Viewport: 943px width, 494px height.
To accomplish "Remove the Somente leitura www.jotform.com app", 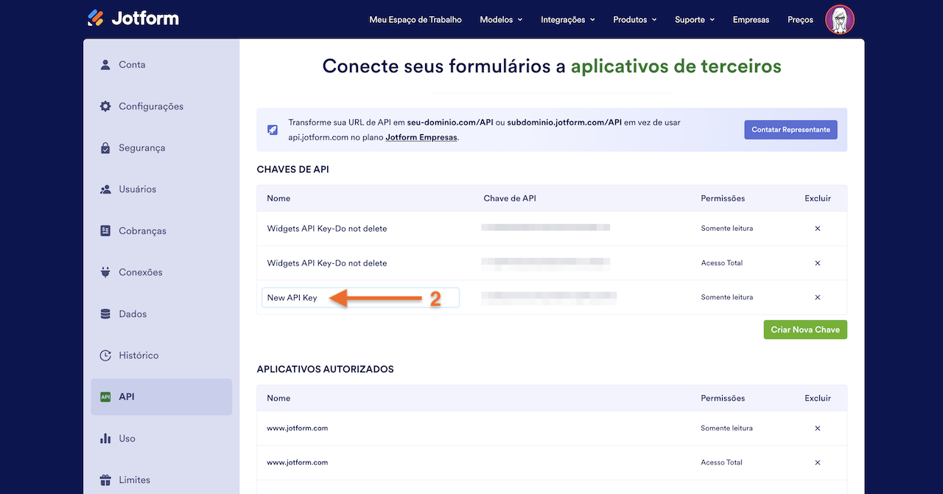I will tap(818, 428).
